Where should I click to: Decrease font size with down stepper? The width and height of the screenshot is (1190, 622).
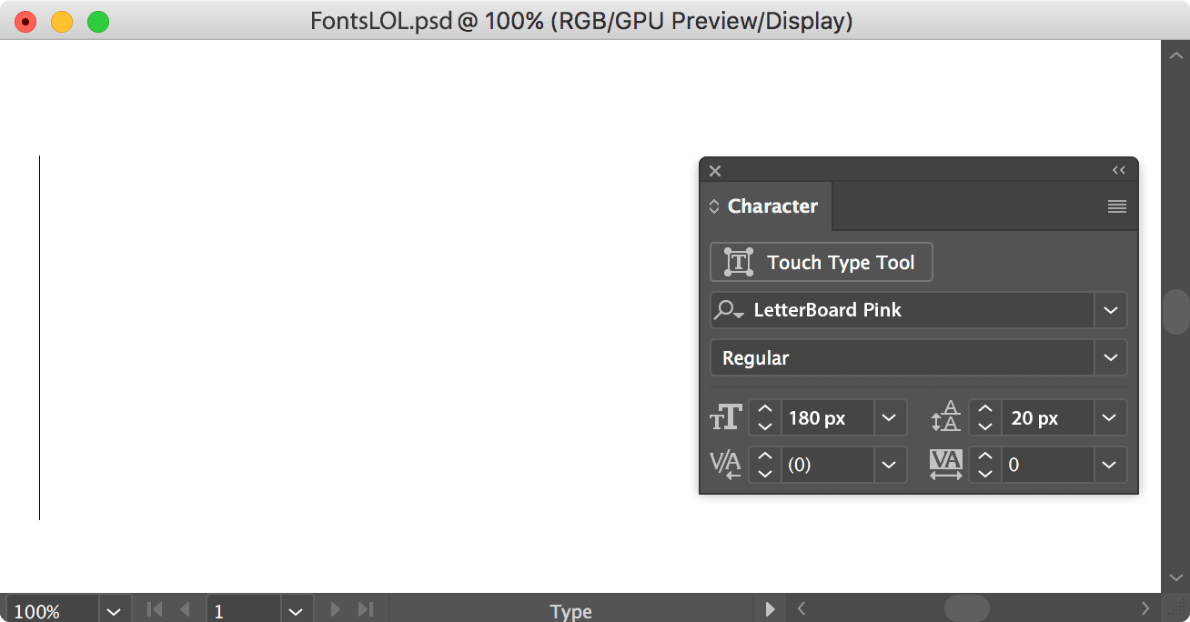pyautogui.click(x=765, y=426)
